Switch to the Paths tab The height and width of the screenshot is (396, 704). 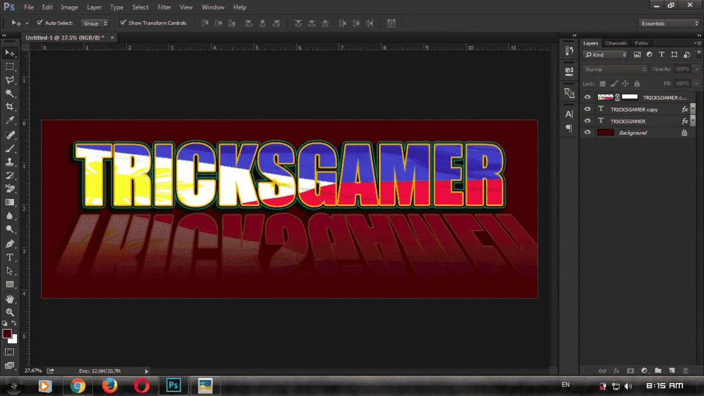pos(641,43)
